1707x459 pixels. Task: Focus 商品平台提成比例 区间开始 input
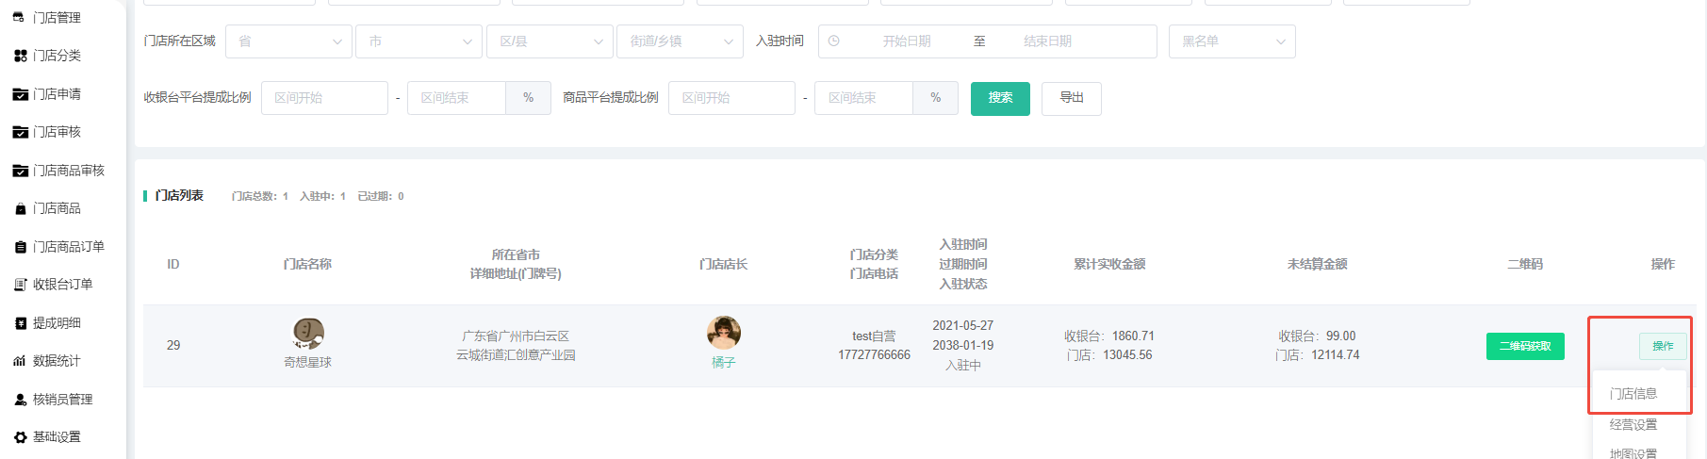tap(731, 98)
